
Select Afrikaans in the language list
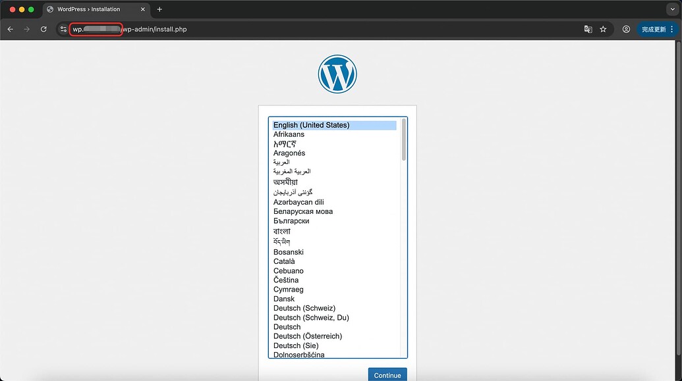pos(334,134)
